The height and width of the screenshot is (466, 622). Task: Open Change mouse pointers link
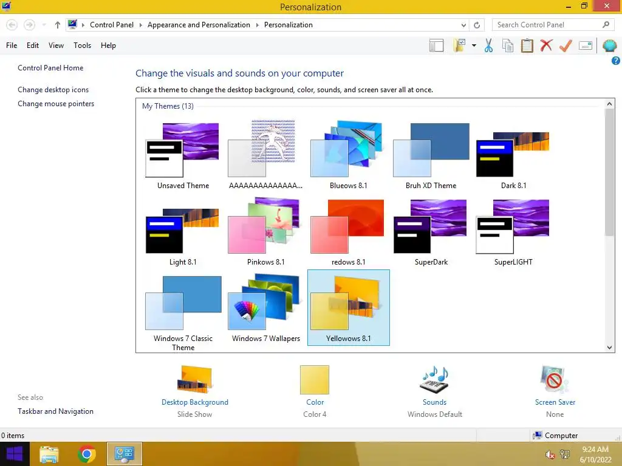tap(56, 103)
